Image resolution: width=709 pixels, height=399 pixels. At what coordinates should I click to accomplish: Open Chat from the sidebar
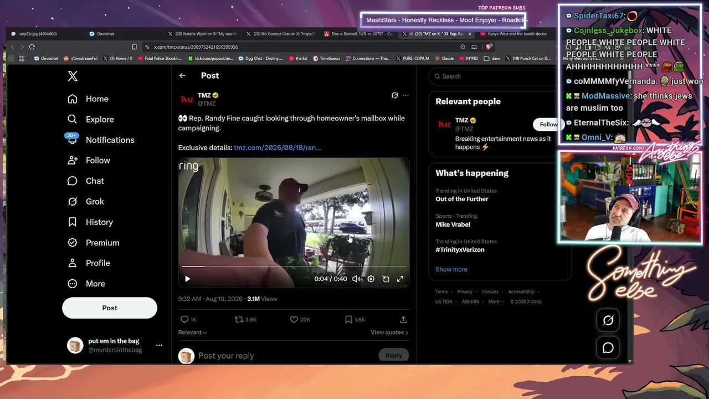coord(86,181)
